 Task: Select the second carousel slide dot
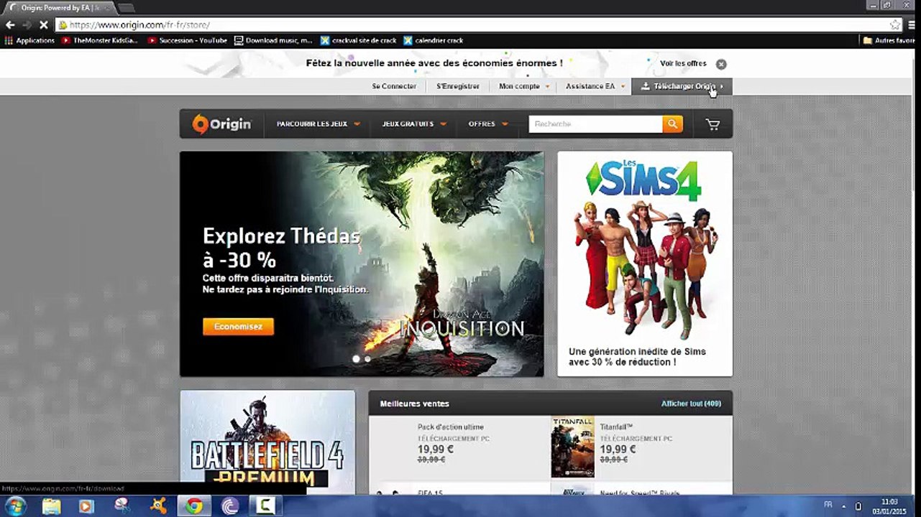[x=367, y=359]
